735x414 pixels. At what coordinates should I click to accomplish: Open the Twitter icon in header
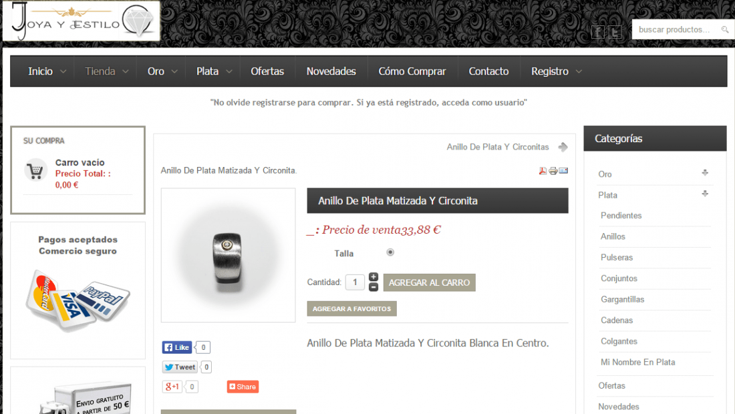pyautogui.click(x=615, y=32)
